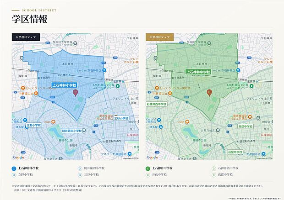Click the 学区情報 heading

point(29,19)
